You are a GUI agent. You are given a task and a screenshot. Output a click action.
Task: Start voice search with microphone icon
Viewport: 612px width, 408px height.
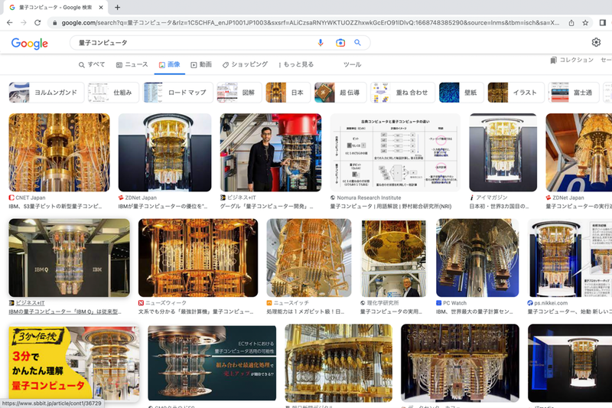coord(321,43)
